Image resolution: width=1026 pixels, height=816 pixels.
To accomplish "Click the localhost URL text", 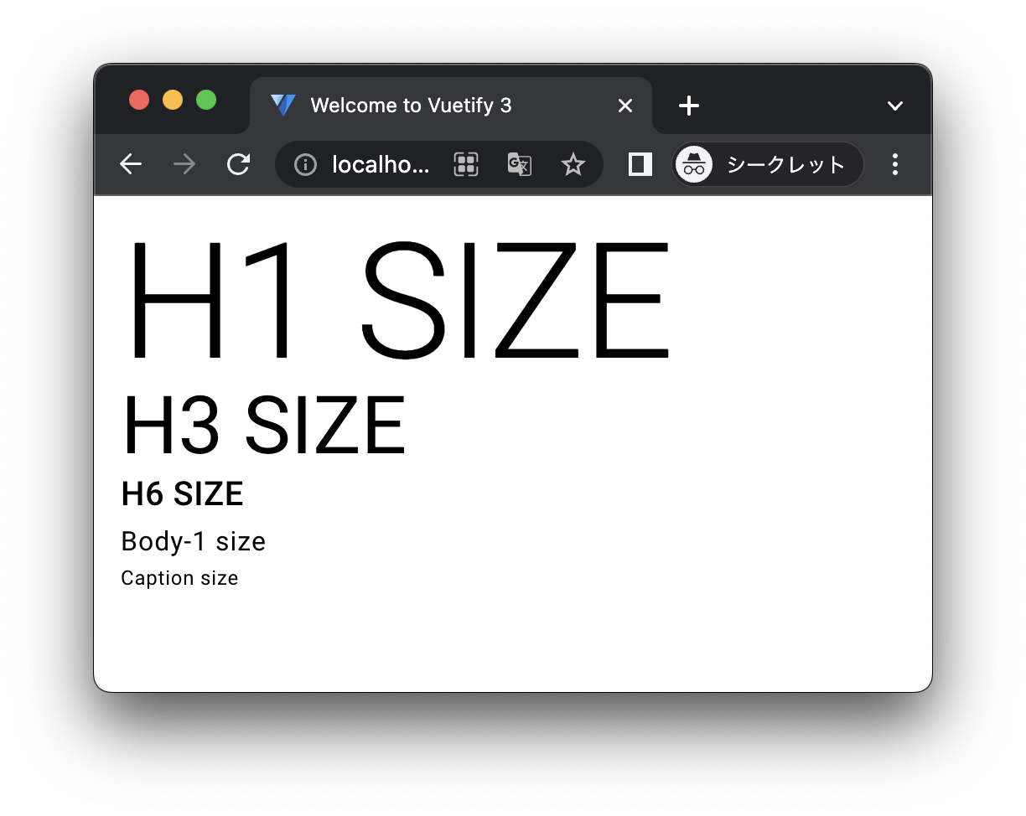I will click(381, 165).
